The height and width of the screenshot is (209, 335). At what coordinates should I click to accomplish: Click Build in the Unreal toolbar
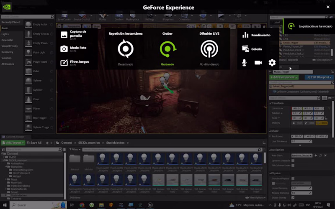pos(203,17)
